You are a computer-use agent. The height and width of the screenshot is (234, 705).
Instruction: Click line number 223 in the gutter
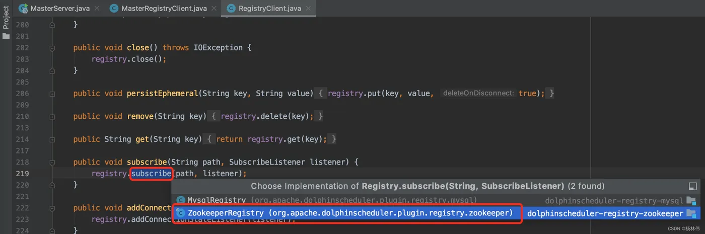click(22, 219)
